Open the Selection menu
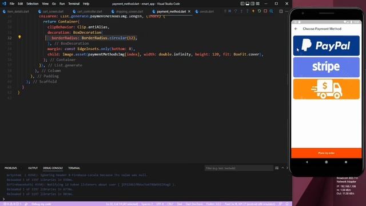 33,4
